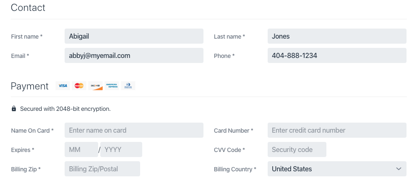This screenshot has height=186, width=417.
Task: Click the expiration year YYYY field
Action: coord(121,149)
